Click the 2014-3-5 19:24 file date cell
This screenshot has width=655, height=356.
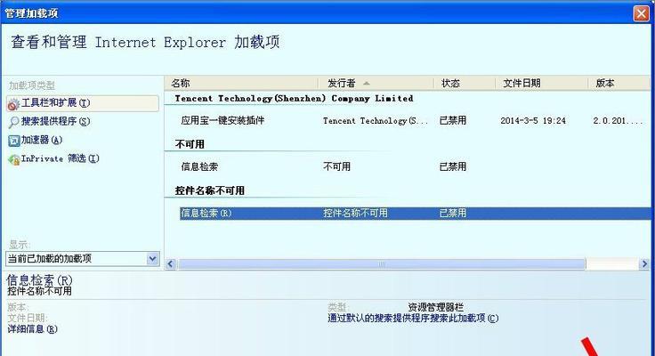pos(533,121)
